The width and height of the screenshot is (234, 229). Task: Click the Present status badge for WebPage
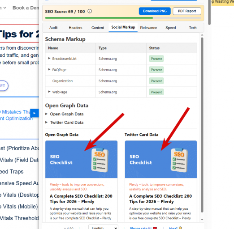pos(156,92)
